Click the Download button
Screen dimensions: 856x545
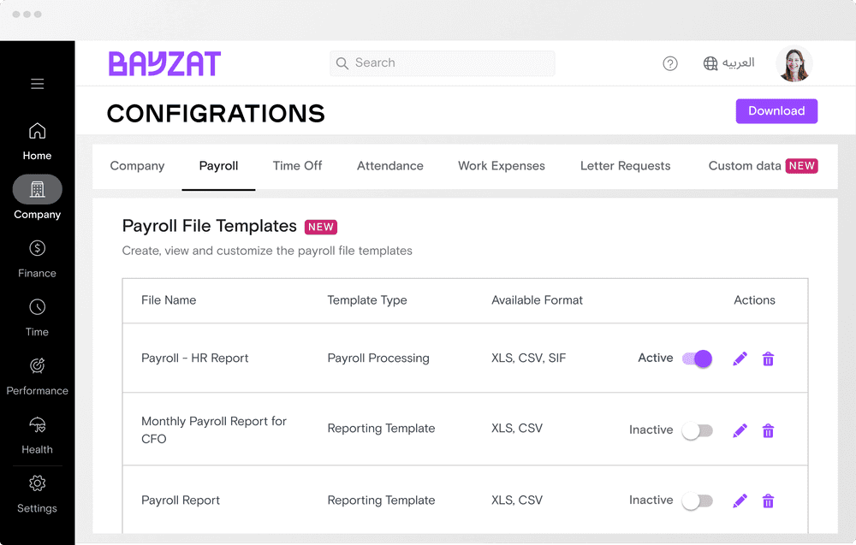point(776,111)
